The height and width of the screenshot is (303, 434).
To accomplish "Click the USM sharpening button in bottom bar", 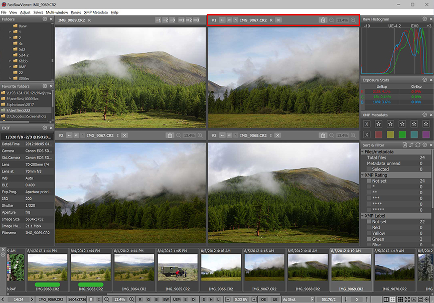I will [177, 299].
